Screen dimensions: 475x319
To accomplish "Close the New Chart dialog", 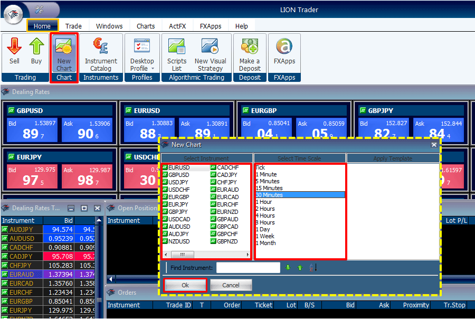I will 434,145.
